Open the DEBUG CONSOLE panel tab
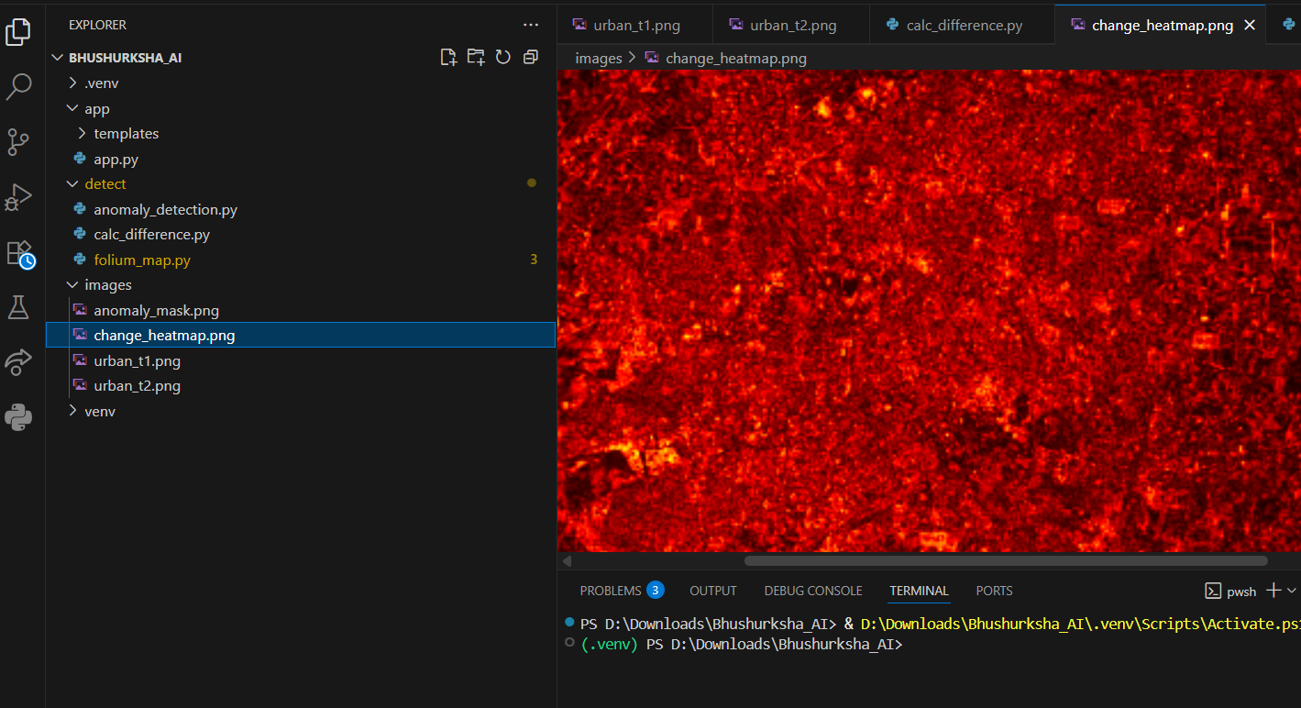 point(813,591)
